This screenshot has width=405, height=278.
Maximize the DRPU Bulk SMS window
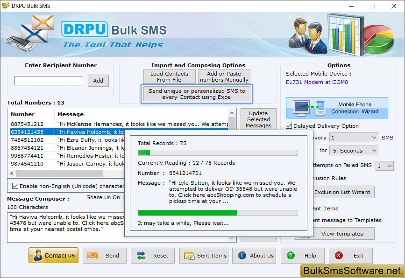(372, 6)
